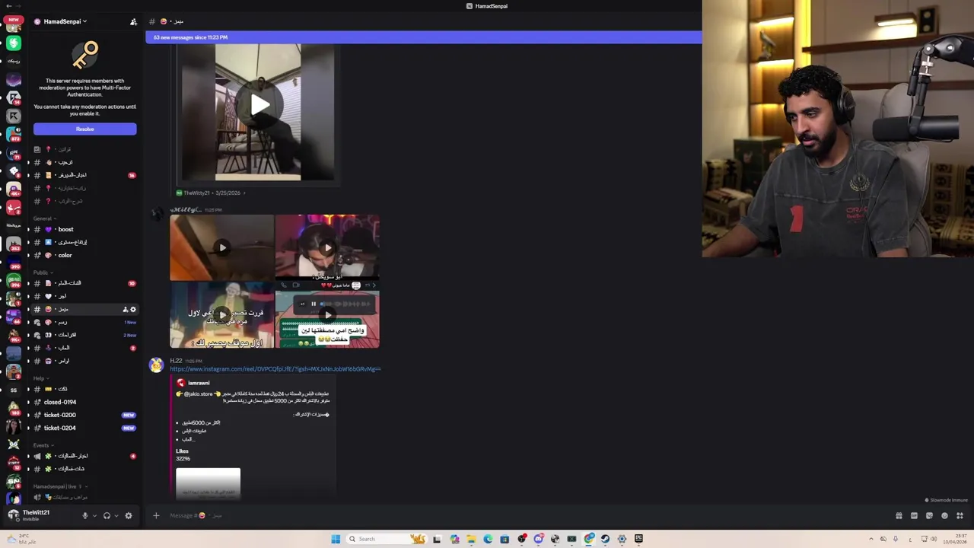Open the weather widget showing 24°C

click(23, 539)
